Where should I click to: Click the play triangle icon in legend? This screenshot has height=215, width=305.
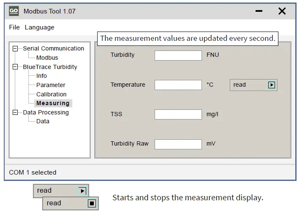82,191
